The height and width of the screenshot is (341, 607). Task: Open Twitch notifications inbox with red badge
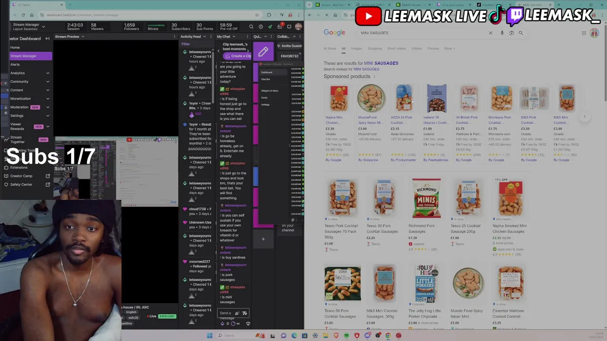[280, 26]
